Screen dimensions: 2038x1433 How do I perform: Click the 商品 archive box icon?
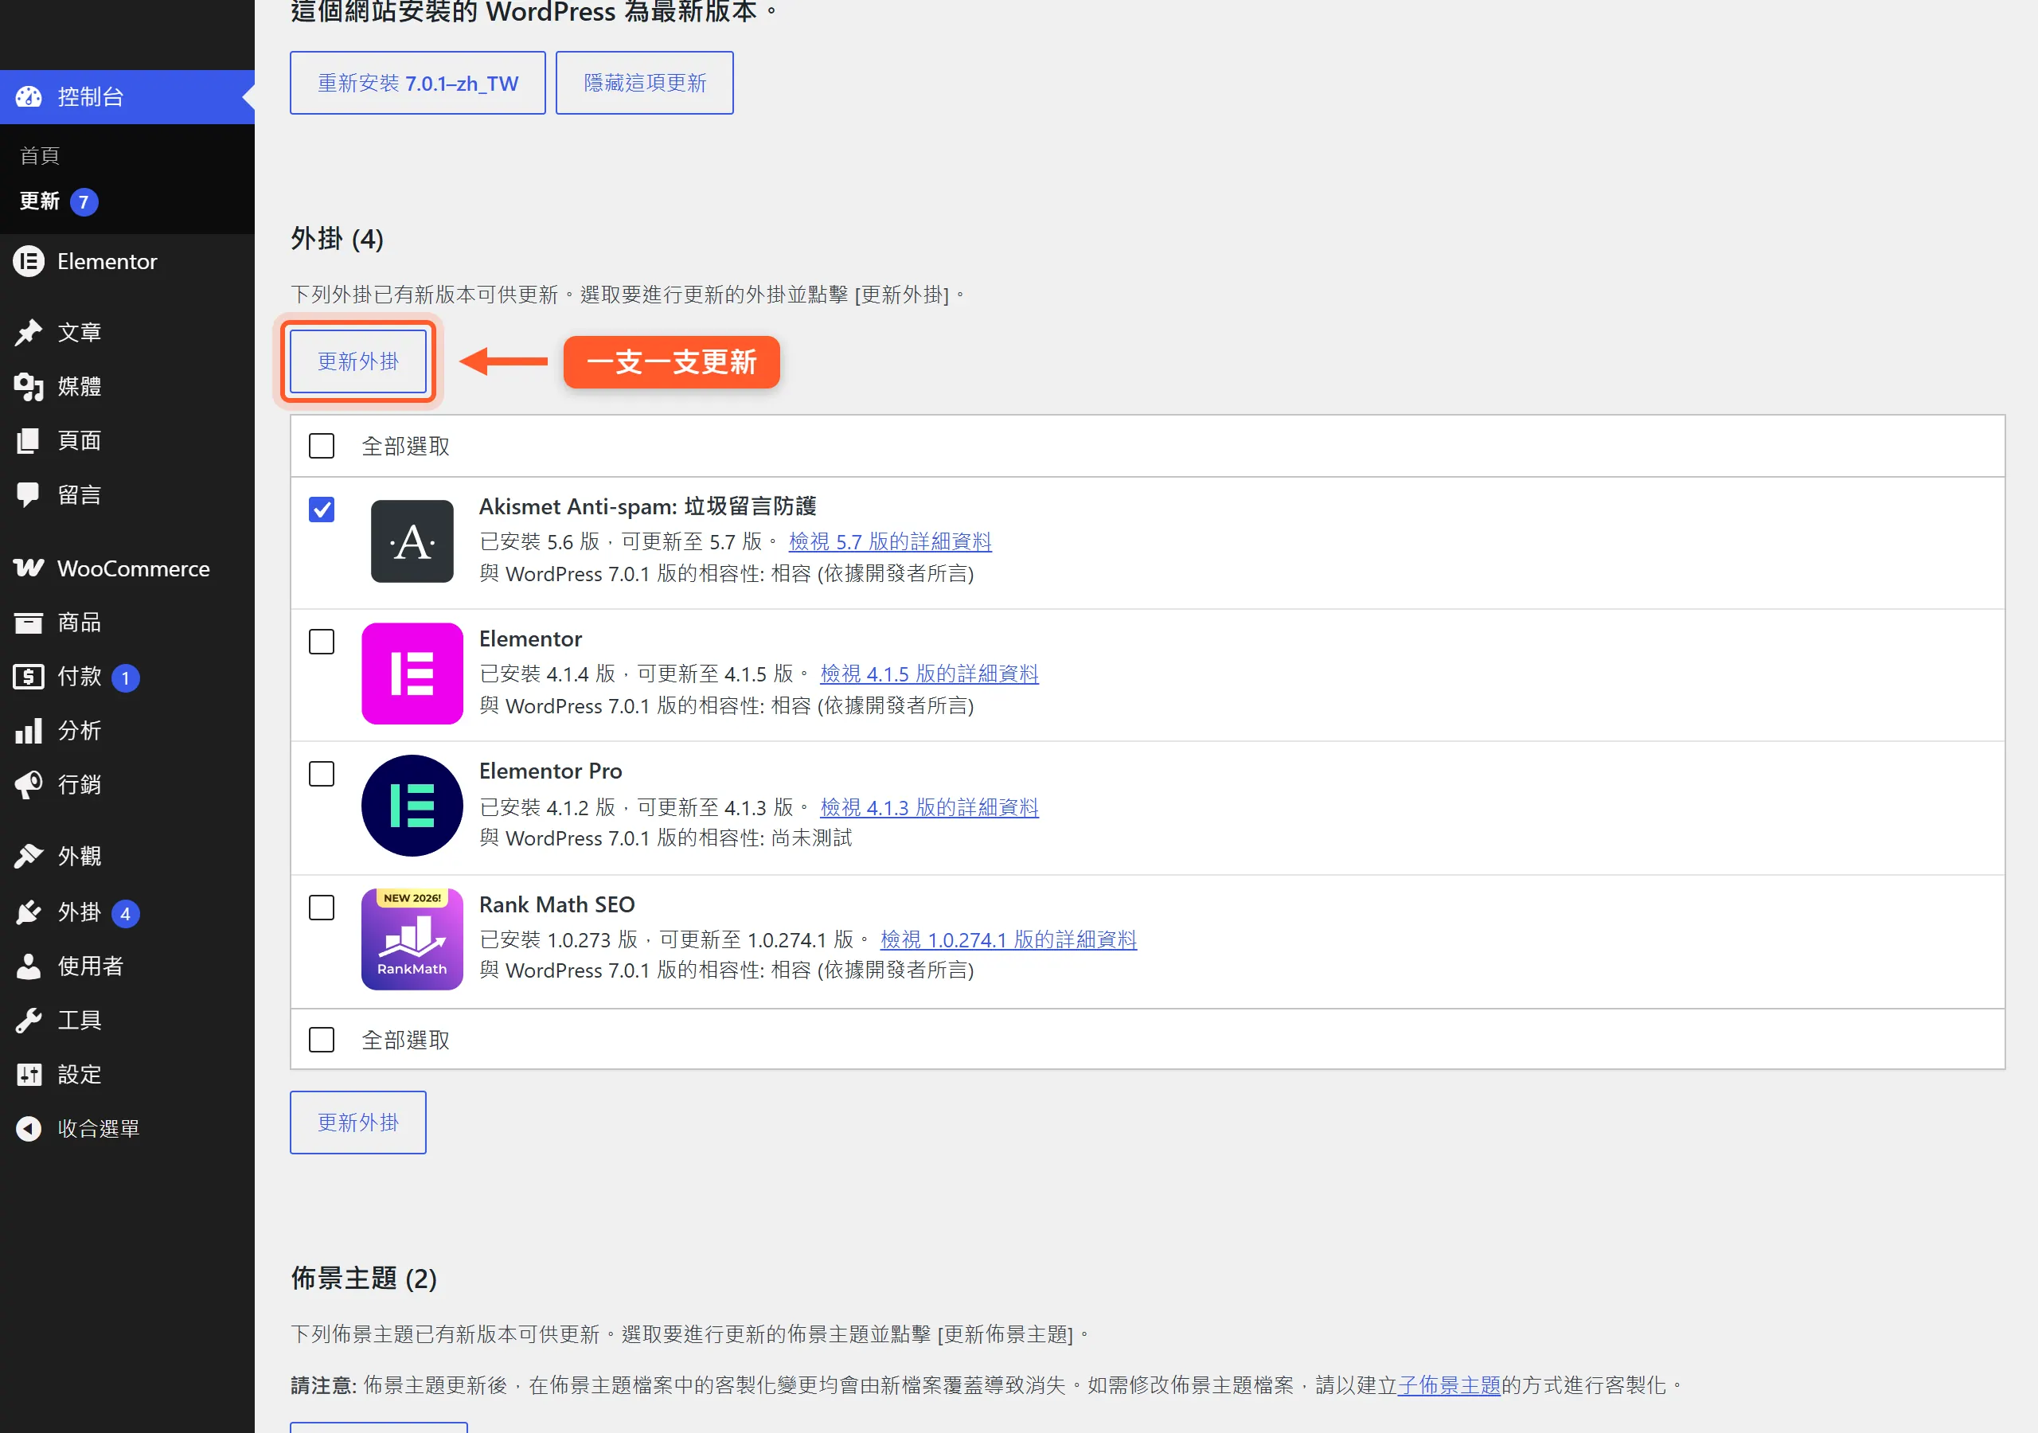tap(29, 623)
